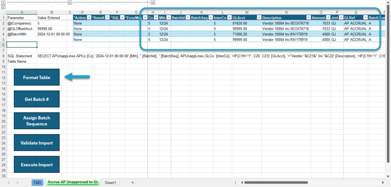Click the vertical scrollbar down arrow

pyautogui.click(x=388, y=176)
